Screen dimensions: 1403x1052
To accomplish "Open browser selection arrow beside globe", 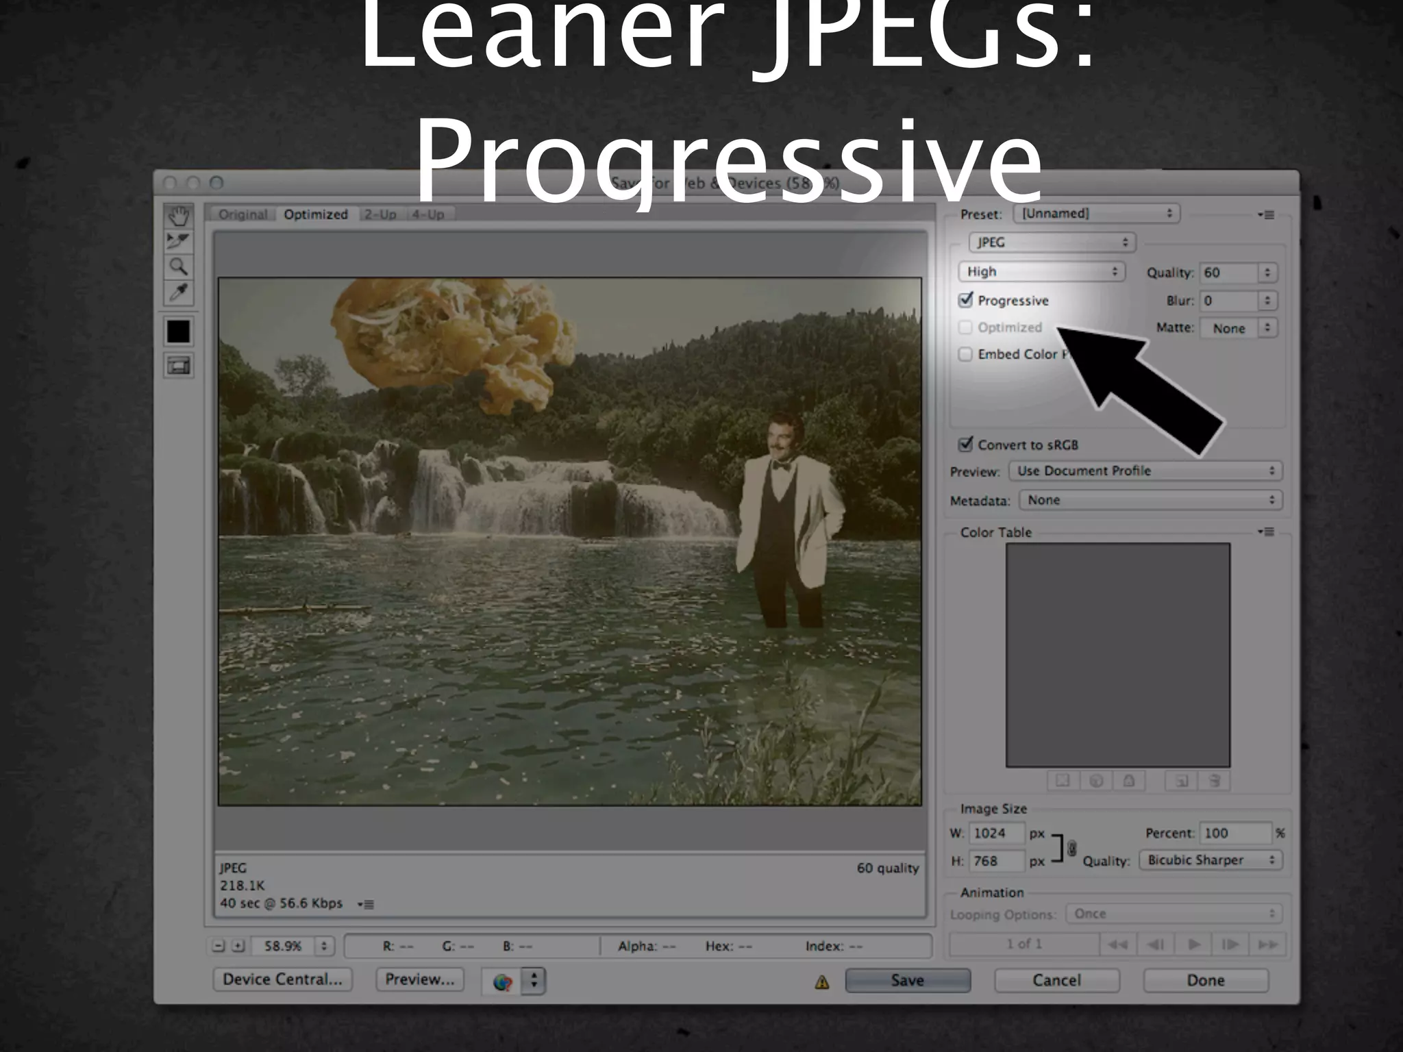I will 534,981.
